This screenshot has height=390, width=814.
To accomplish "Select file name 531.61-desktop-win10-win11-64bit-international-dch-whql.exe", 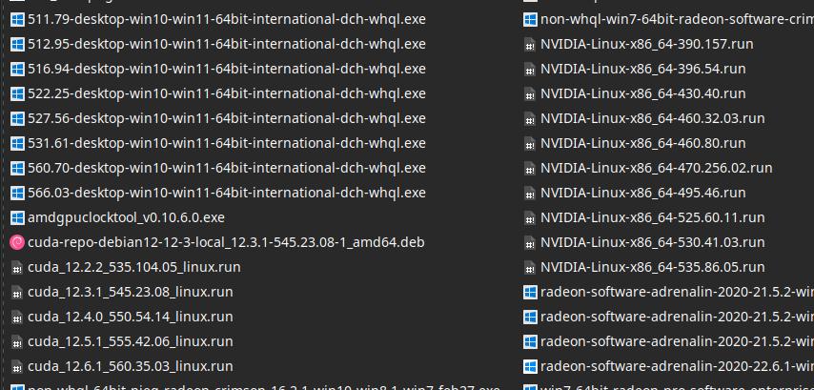I will (x=227, y=143).
